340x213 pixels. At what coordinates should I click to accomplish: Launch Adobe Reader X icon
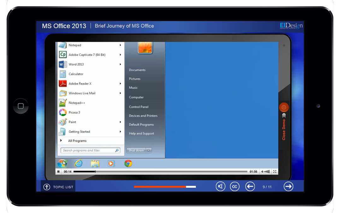point(63,83)
